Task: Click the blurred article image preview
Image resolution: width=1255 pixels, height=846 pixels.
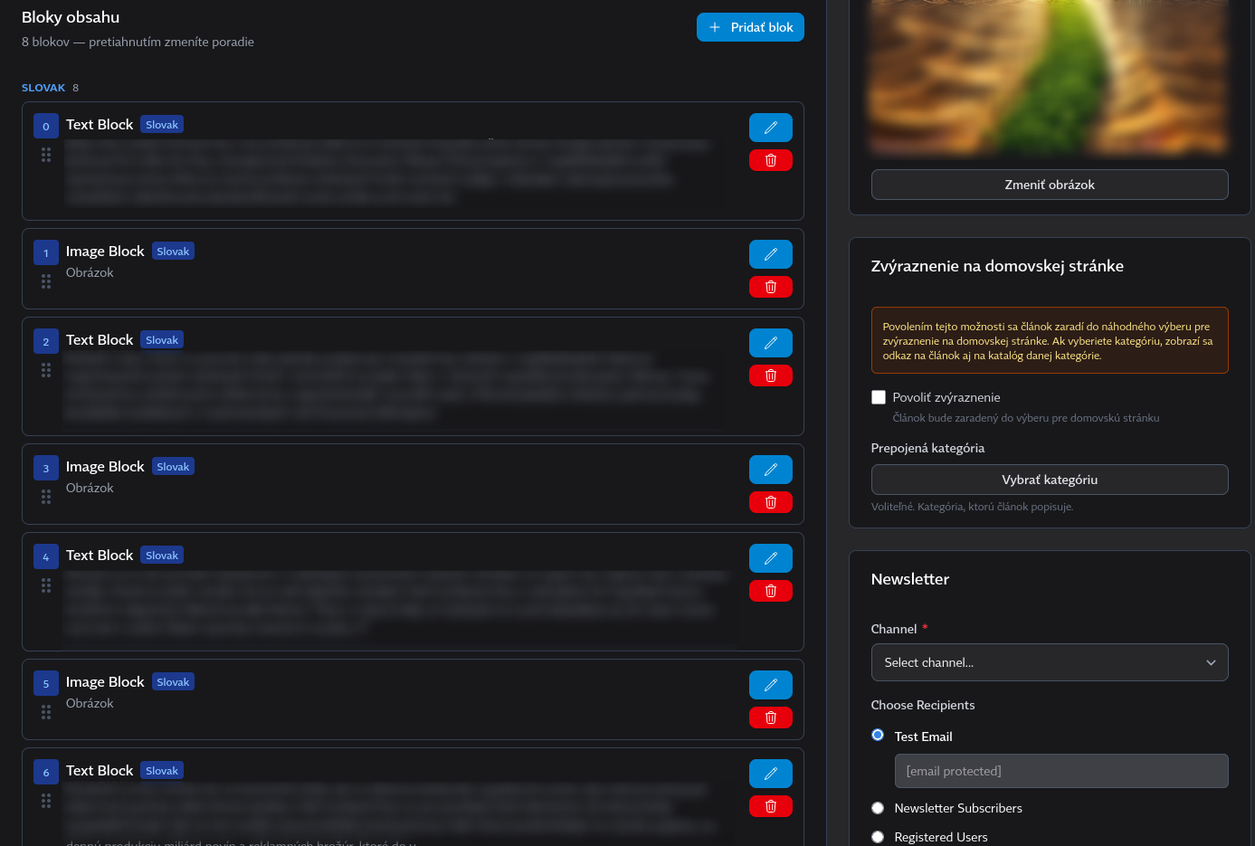Action: (x=1049, y=77)
